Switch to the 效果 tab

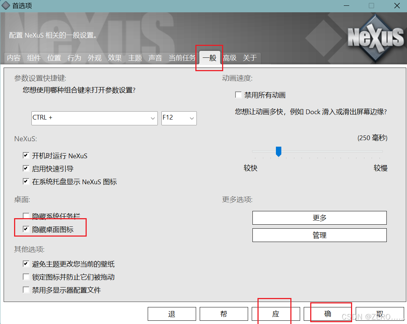click(x=115, y=58)
